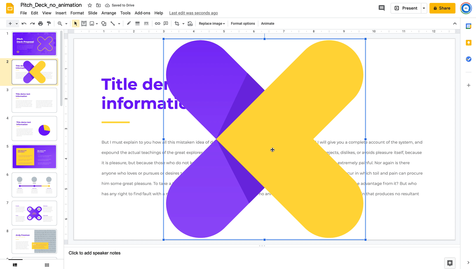
Task: Select slide 1 Pitch Deck Proposal thumbnail
Action: click(34, 44)
